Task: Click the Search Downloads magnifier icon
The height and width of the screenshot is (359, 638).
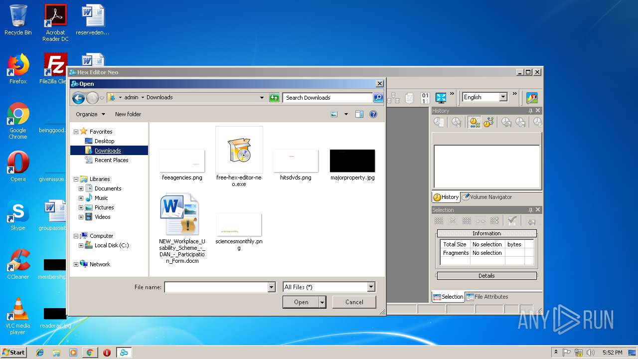Action: [378, 98]
